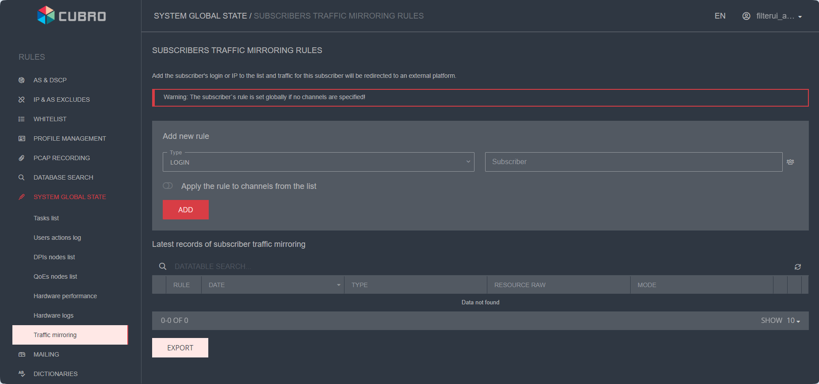Screen dimensions: 819x384
Task: Open the Type LOGIN dropdown
Action: (318, 162)
